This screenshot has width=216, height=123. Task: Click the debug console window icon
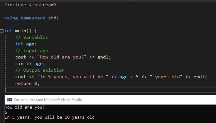(10, 100)
